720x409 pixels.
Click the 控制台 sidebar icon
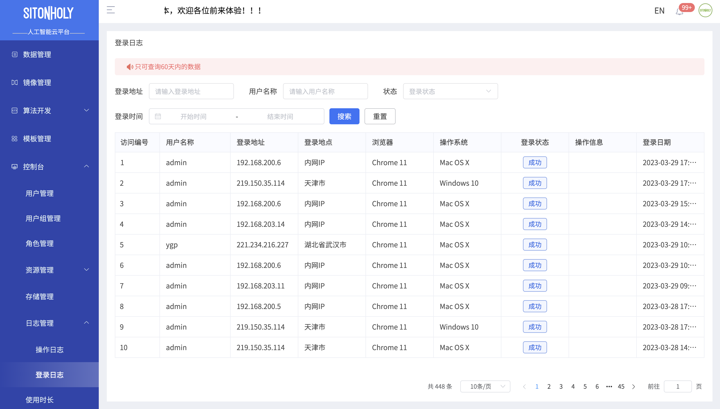point(15,167)
